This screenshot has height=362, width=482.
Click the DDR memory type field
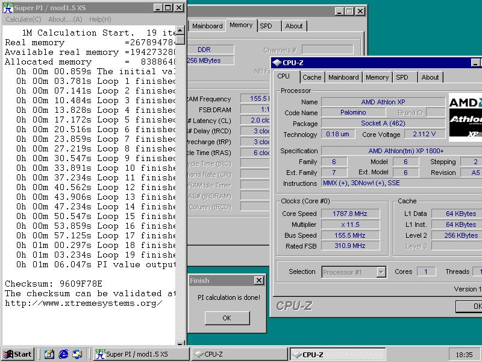click(210, 49)
